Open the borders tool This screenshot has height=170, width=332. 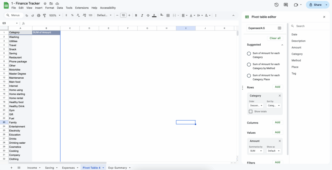click(x=168, y=15)
